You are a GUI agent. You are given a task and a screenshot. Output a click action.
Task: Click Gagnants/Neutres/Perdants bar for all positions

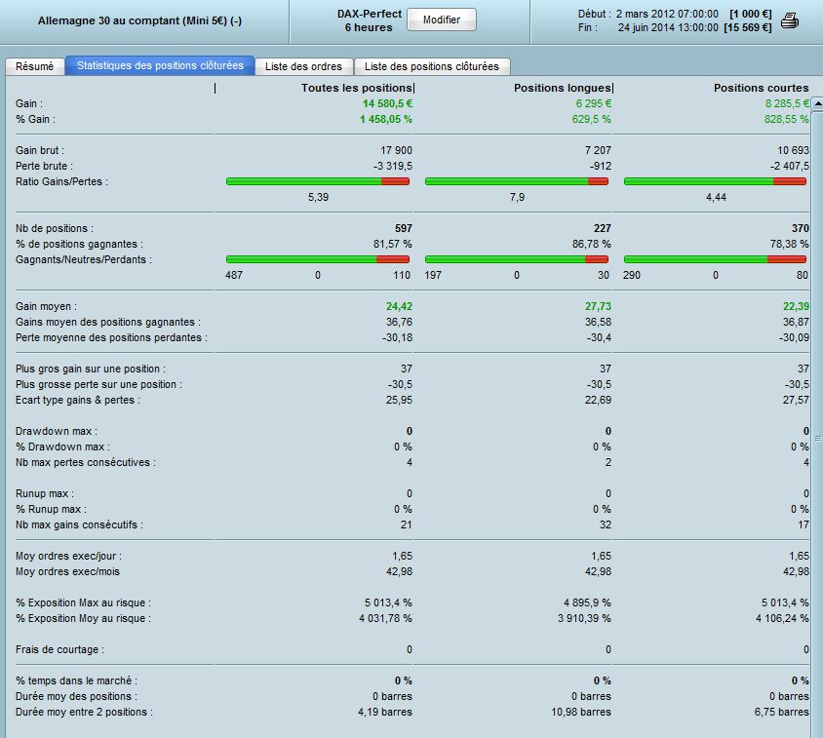(318, 259)
